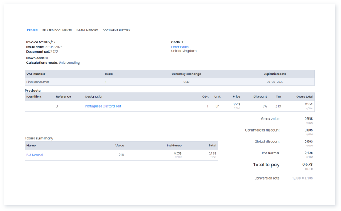Click the expiration date 09-05-2023 cell
This screenshot has width=341, height=211.
[x=275, y=82]
